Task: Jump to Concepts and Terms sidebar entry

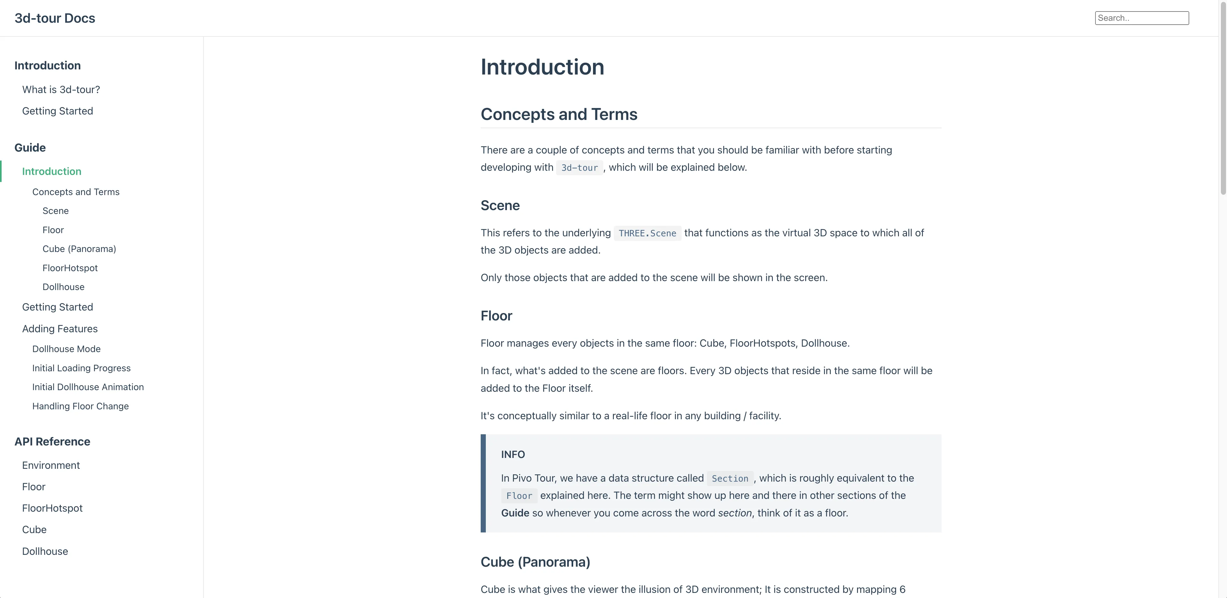Action: 76,192
